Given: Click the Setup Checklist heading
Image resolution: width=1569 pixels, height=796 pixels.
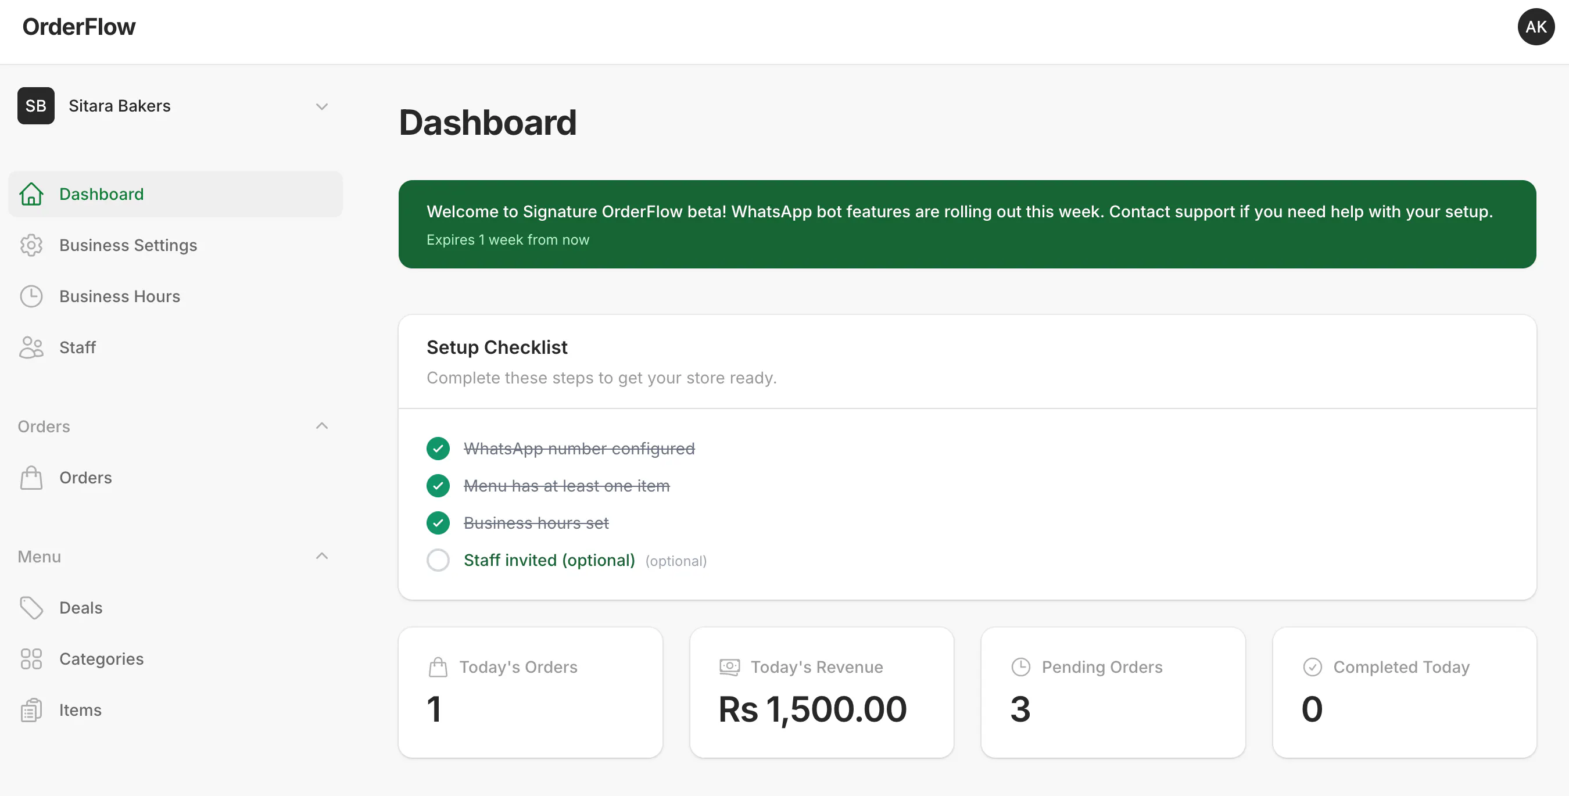Looking at the screenshot, I should pyautogui.click(x=497, y=348).
